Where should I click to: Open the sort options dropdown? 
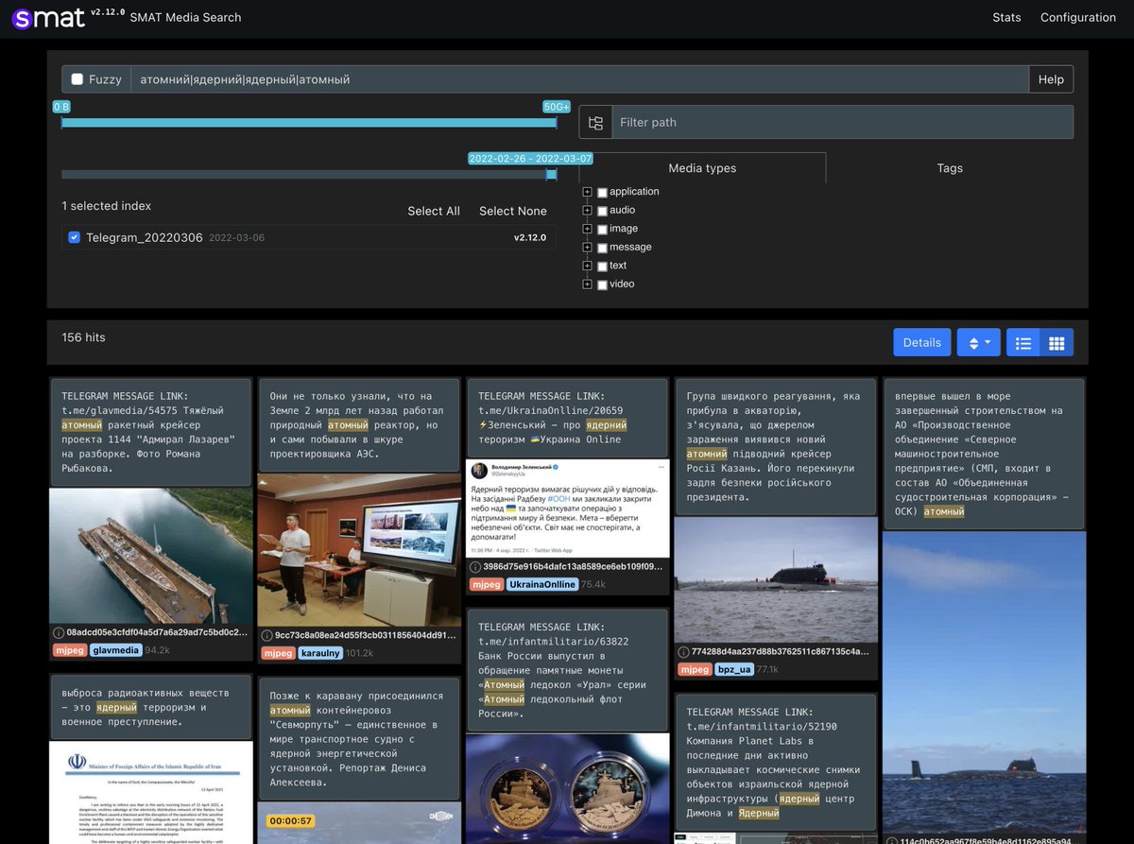coord(978,342)
